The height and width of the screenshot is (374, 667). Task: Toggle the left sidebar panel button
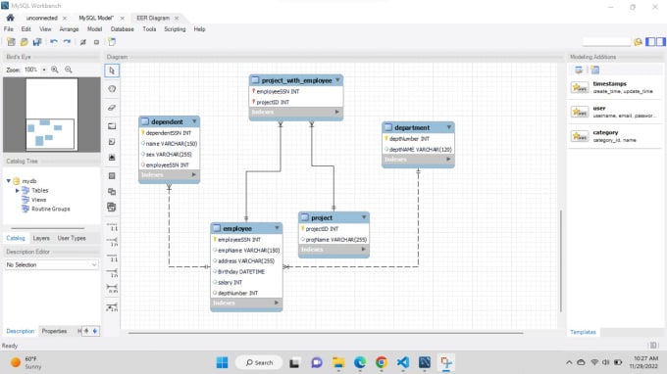[650, 41]
